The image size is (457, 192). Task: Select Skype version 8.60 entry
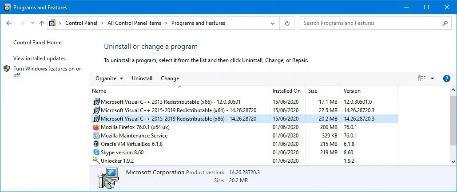[x=122, y=152]
